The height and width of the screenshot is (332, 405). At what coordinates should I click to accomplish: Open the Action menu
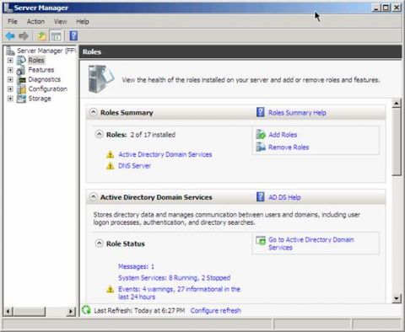pos(35,21)
